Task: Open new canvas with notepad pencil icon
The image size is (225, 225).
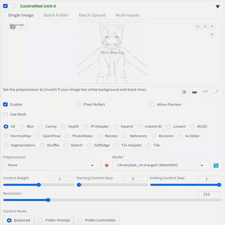Action: [x=184, y=92]
